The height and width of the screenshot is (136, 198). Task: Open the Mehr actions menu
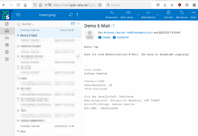[193, 15]
